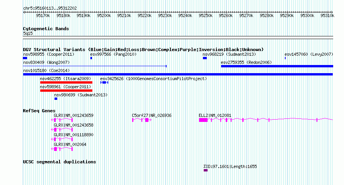Click the long blue nsv1015180 bar

coord(178,74)
